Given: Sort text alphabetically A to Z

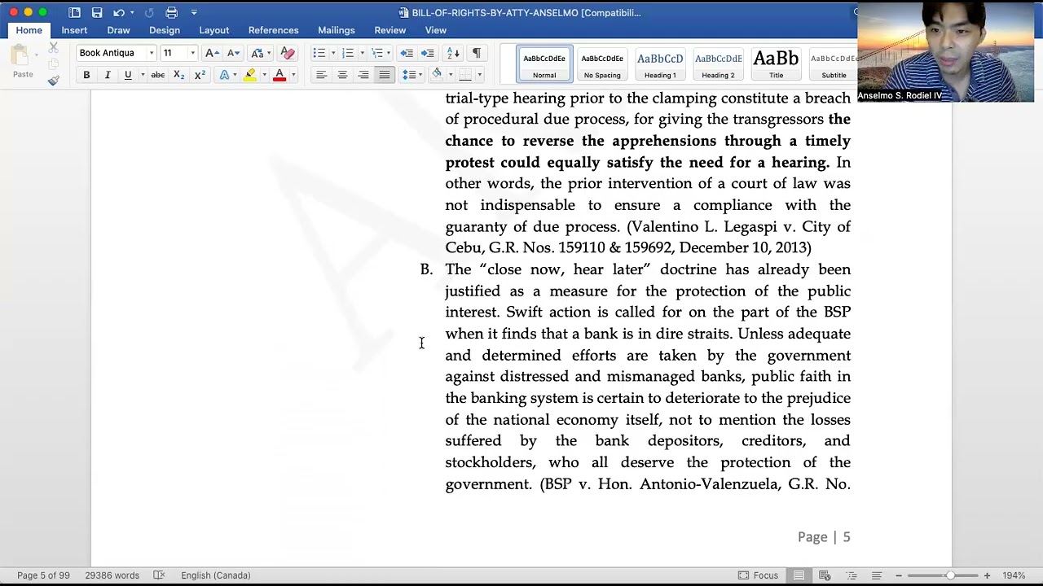Looking at the screenshot, I should click(453, 53).
